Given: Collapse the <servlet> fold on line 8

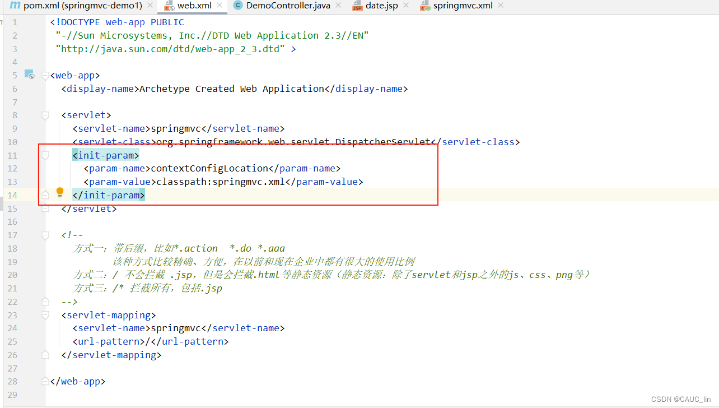Looking at the screenshot, I should click(x=45, y=115).
